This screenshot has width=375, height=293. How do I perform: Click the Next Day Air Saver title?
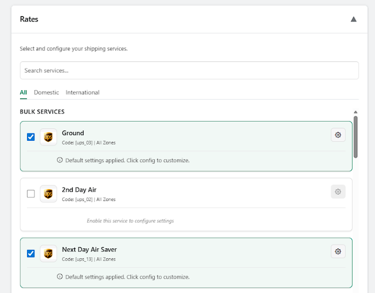click(x=89, y=249)
